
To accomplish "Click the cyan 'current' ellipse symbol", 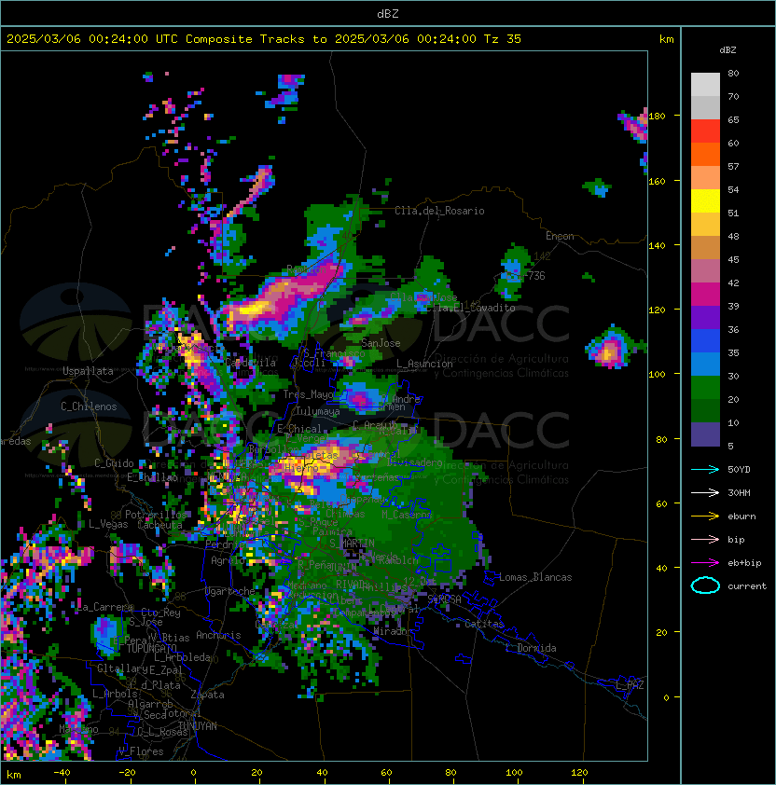I will tap(705, 585).
